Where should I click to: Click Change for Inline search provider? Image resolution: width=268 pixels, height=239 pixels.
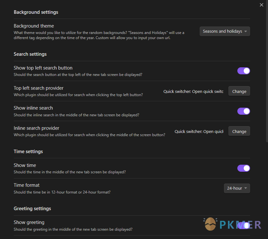[239, 131]
